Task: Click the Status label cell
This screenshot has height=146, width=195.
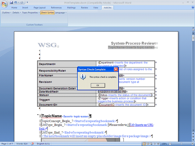Action: 67,95
